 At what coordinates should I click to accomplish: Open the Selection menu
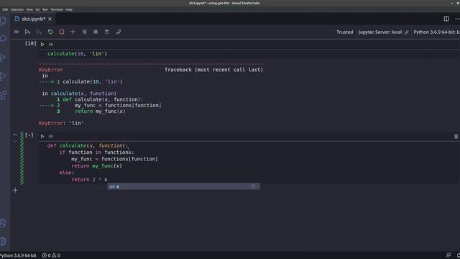coord(17,9)
